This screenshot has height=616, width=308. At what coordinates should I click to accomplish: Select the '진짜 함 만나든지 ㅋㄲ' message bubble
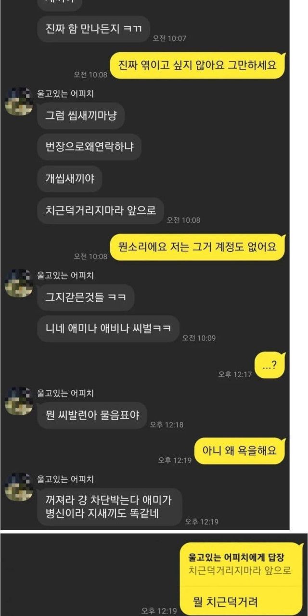click(93, 29)
